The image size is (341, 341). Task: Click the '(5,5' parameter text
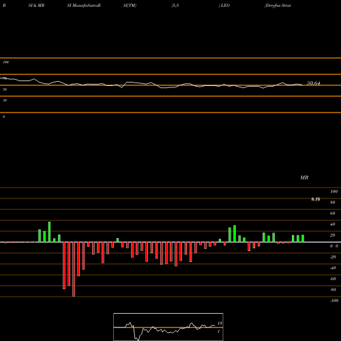tap(175, 5)
